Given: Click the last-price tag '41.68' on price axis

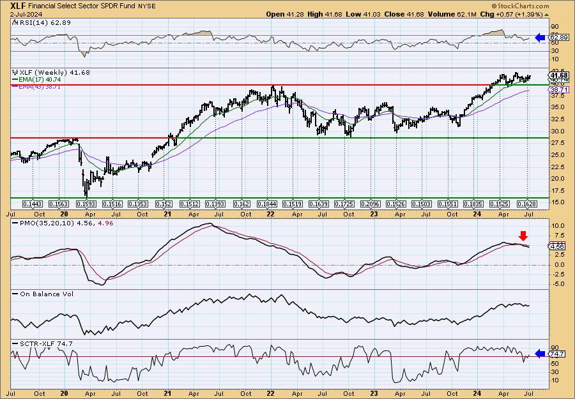Looking at the screenshot, I should click(559, 75).
